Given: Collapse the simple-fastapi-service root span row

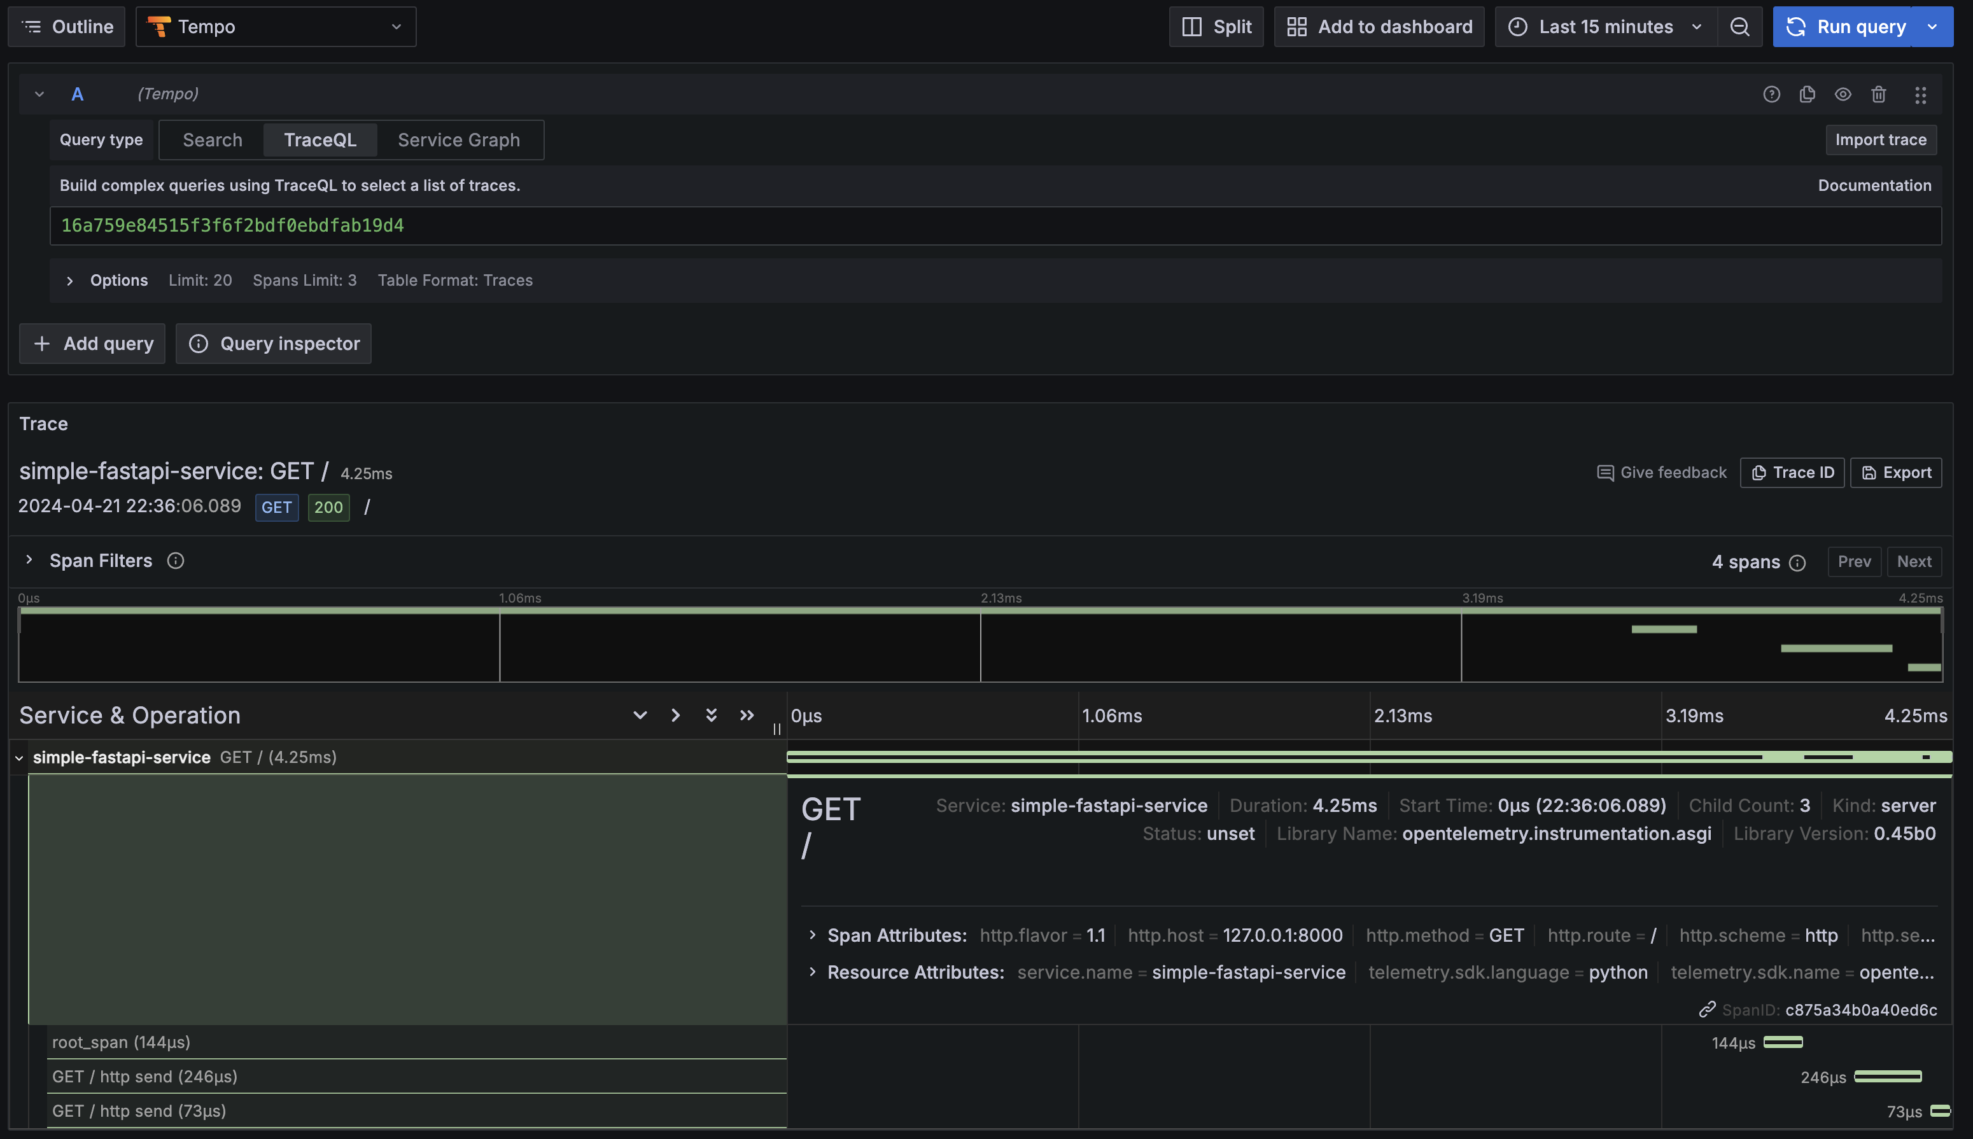Looking at the screenshot, I should tap(19, 757).
